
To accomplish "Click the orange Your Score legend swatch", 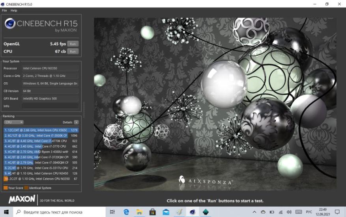I will coord(6,188).
